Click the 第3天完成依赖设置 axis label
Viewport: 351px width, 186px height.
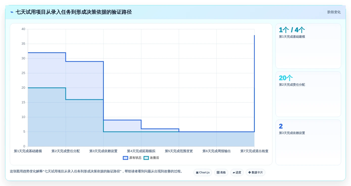coord(103,151)
